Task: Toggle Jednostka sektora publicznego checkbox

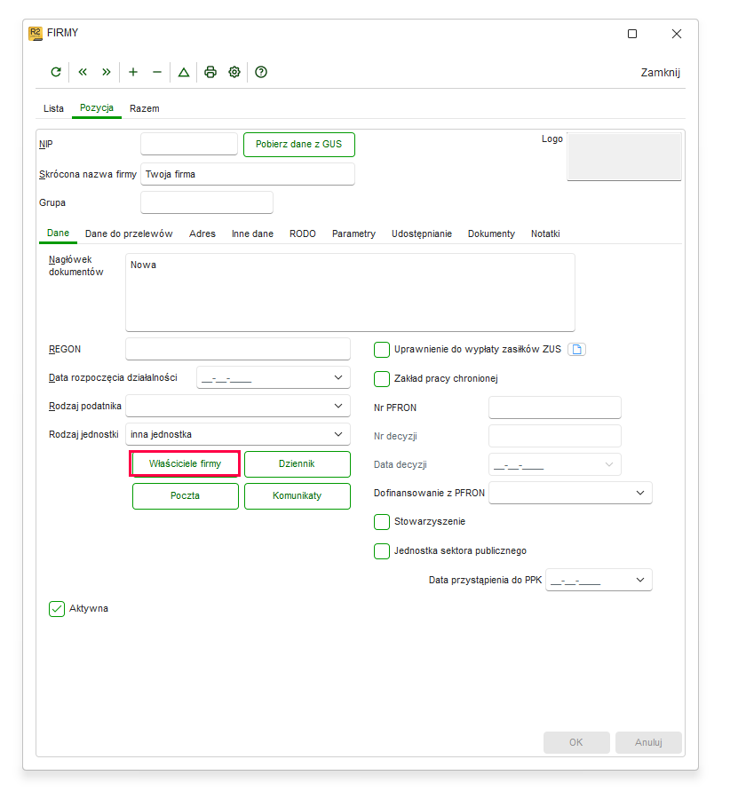Action: (382, 551)
